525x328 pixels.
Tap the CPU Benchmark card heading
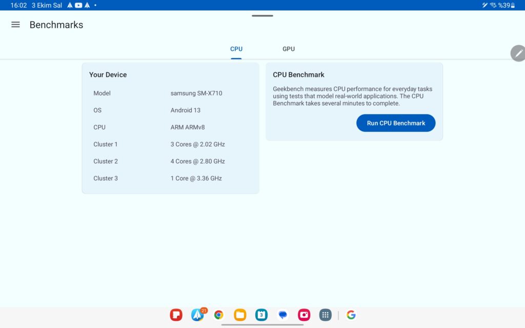(x=298, y=75)
